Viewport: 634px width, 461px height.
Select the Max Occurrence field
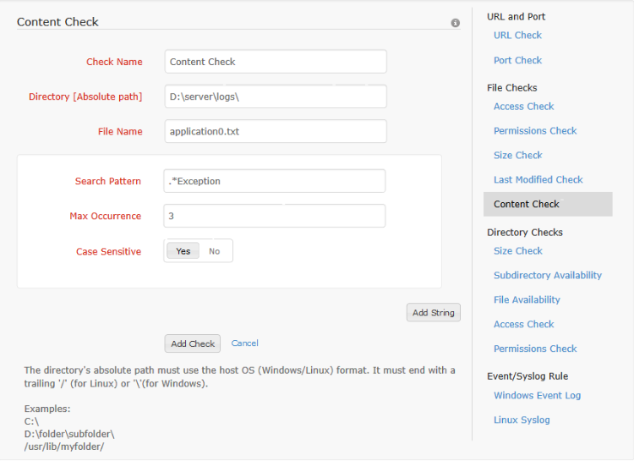(274, 216)
